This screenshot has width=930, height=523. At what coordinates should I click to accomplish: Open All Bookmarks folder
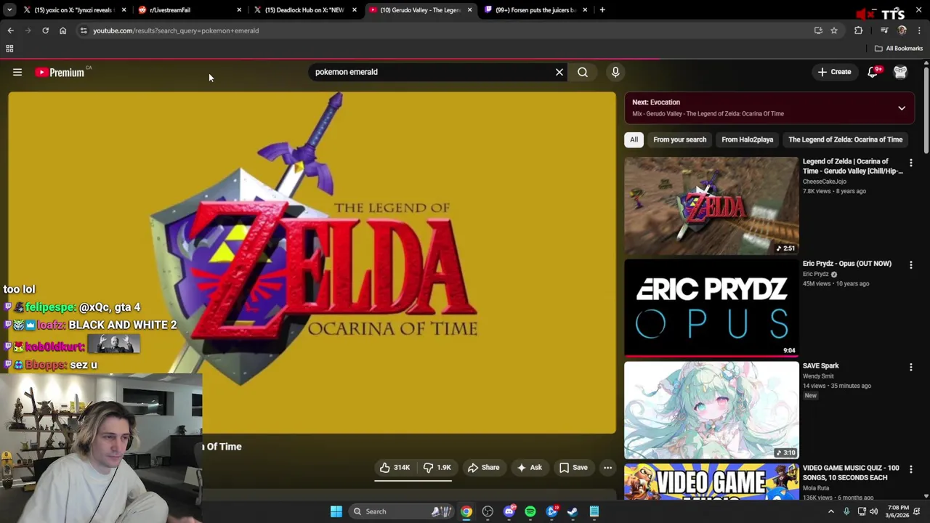click(x=899, y=49)
